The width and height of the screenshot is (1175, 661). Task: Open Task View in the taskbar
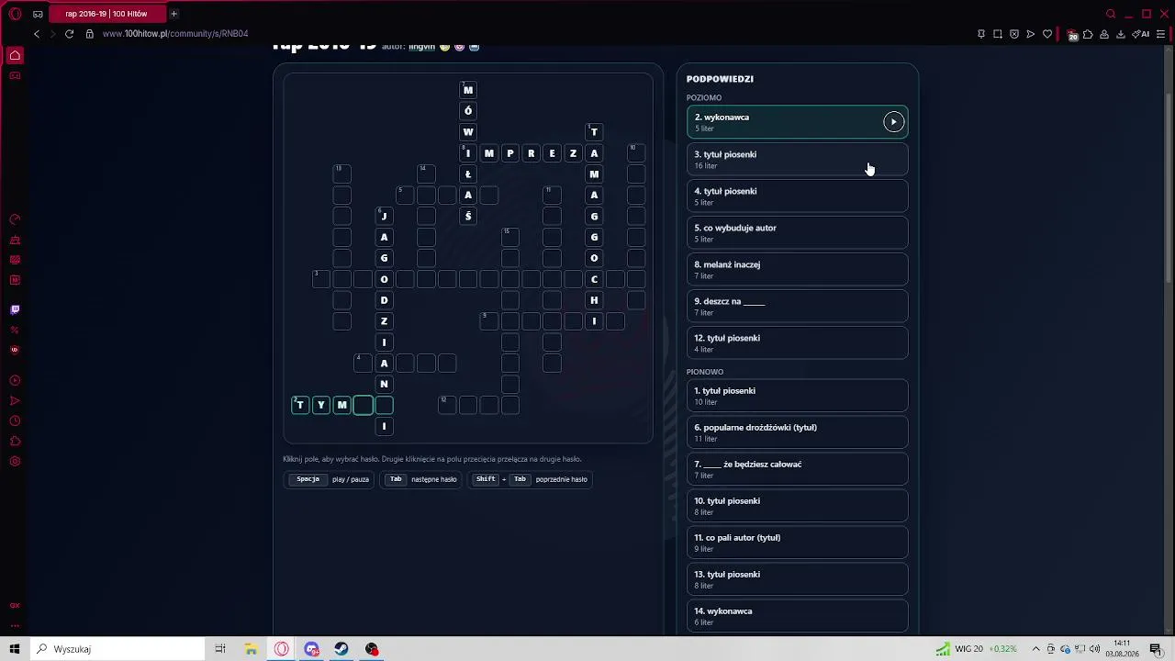220,649
